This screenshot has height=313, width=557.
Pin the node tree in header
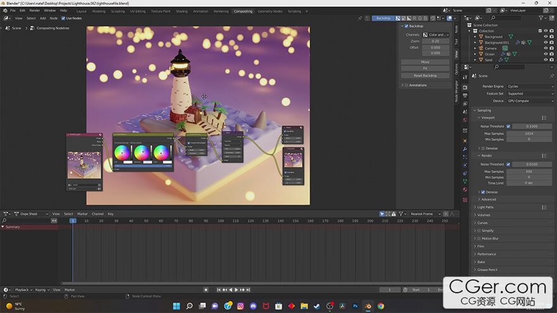coord(360,18)
